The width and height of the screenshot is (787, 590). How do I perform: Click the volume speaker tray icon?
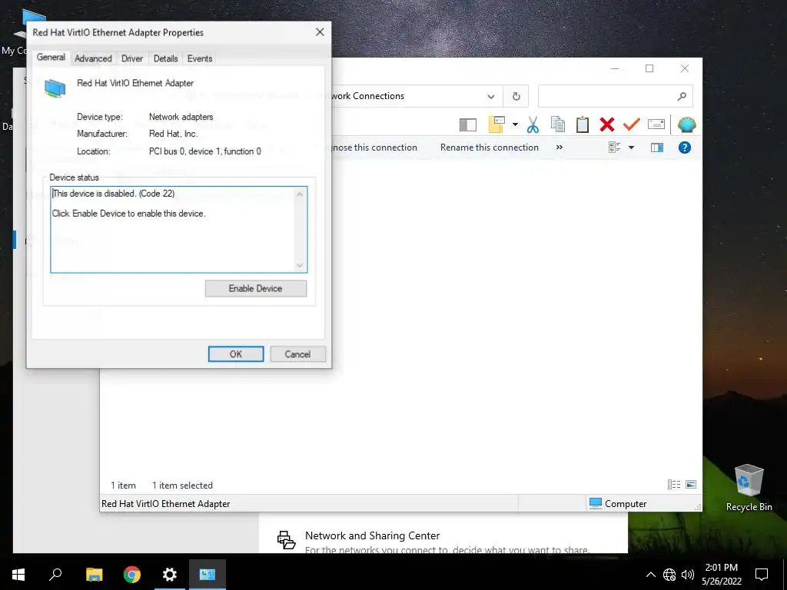tap(688, 575)
